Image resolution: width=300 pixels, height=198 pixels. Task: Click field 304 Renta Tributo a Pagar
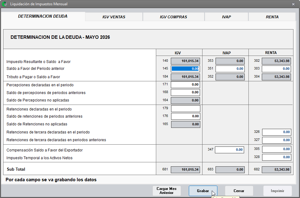tap(276, 77)
